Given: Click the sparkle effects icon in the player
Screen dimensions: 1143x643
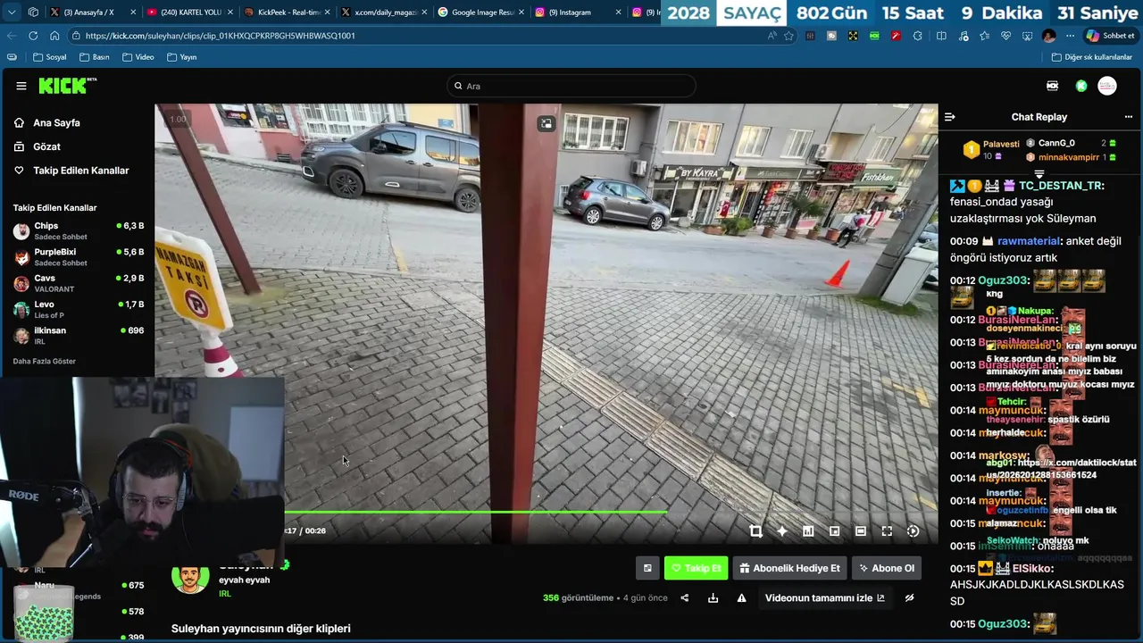Looking at the screenshot, I should click(x=782, y=530).
